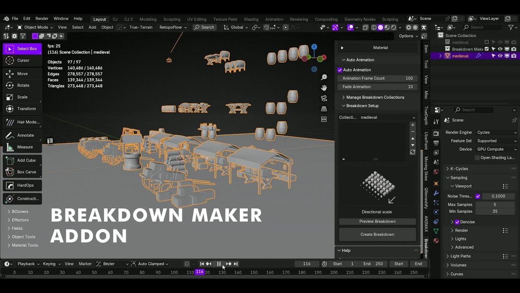Uncheck the Auto Animation checkbox
Image resolution: width=520 pixels, height=293 pixels.
tap(340, 70)
